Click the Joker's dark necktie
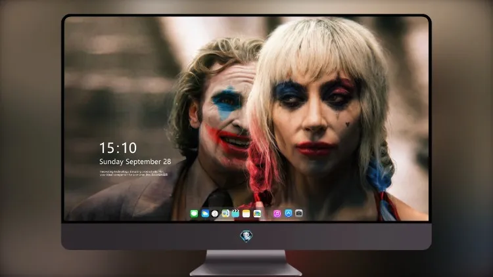493x277 pixels. (219, 200)
